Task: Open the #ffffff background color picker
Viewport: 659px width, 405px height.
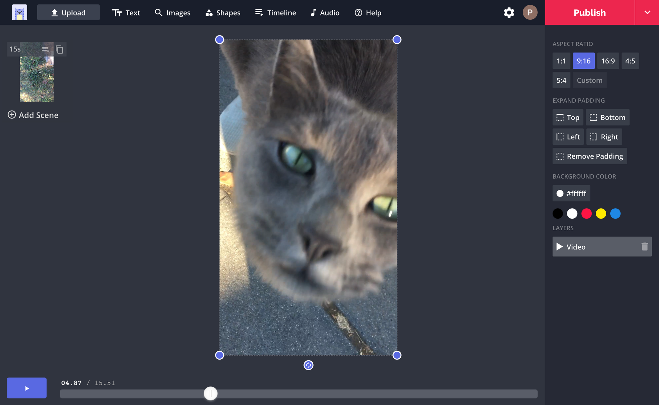Action: tap(571, 193)
